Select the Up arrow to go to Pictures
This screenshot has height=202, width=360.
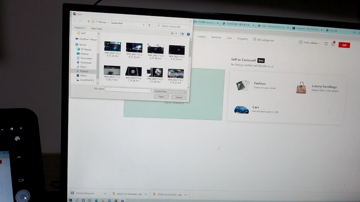pyautogui.click(x=88, y=22)
